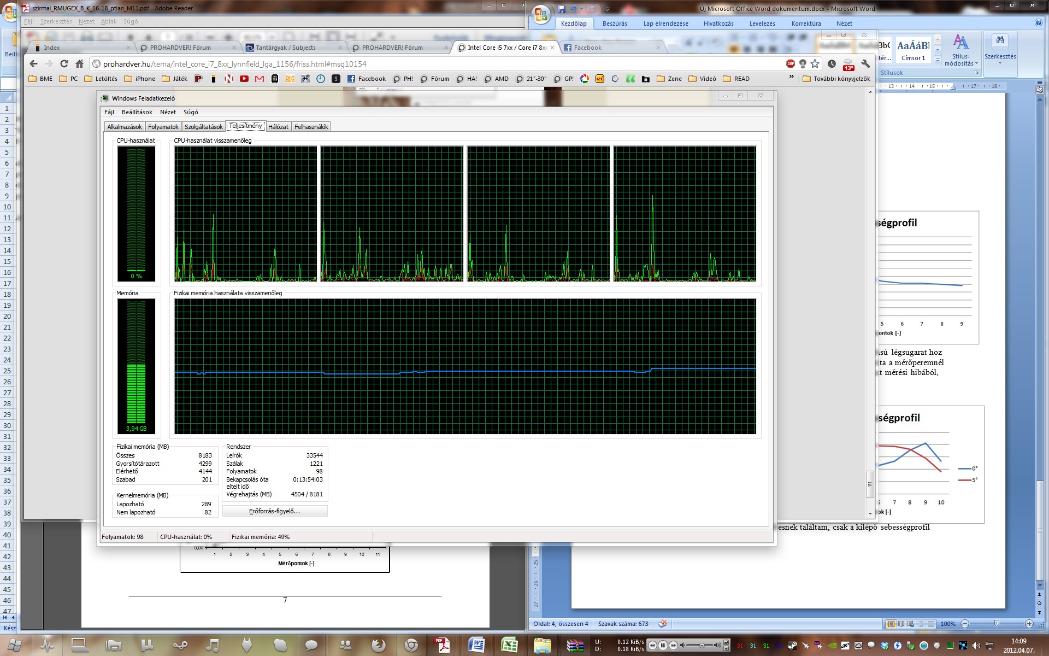The width and height of the screenshot is (1049, 656).
Task: Expand the Word styles gallery list
Action: 938,60
